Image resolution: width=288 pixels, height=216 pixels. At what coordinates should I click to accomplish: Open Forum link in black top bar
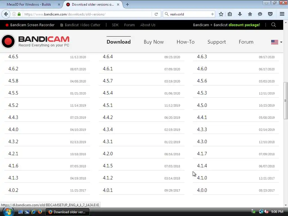(129, 25)
